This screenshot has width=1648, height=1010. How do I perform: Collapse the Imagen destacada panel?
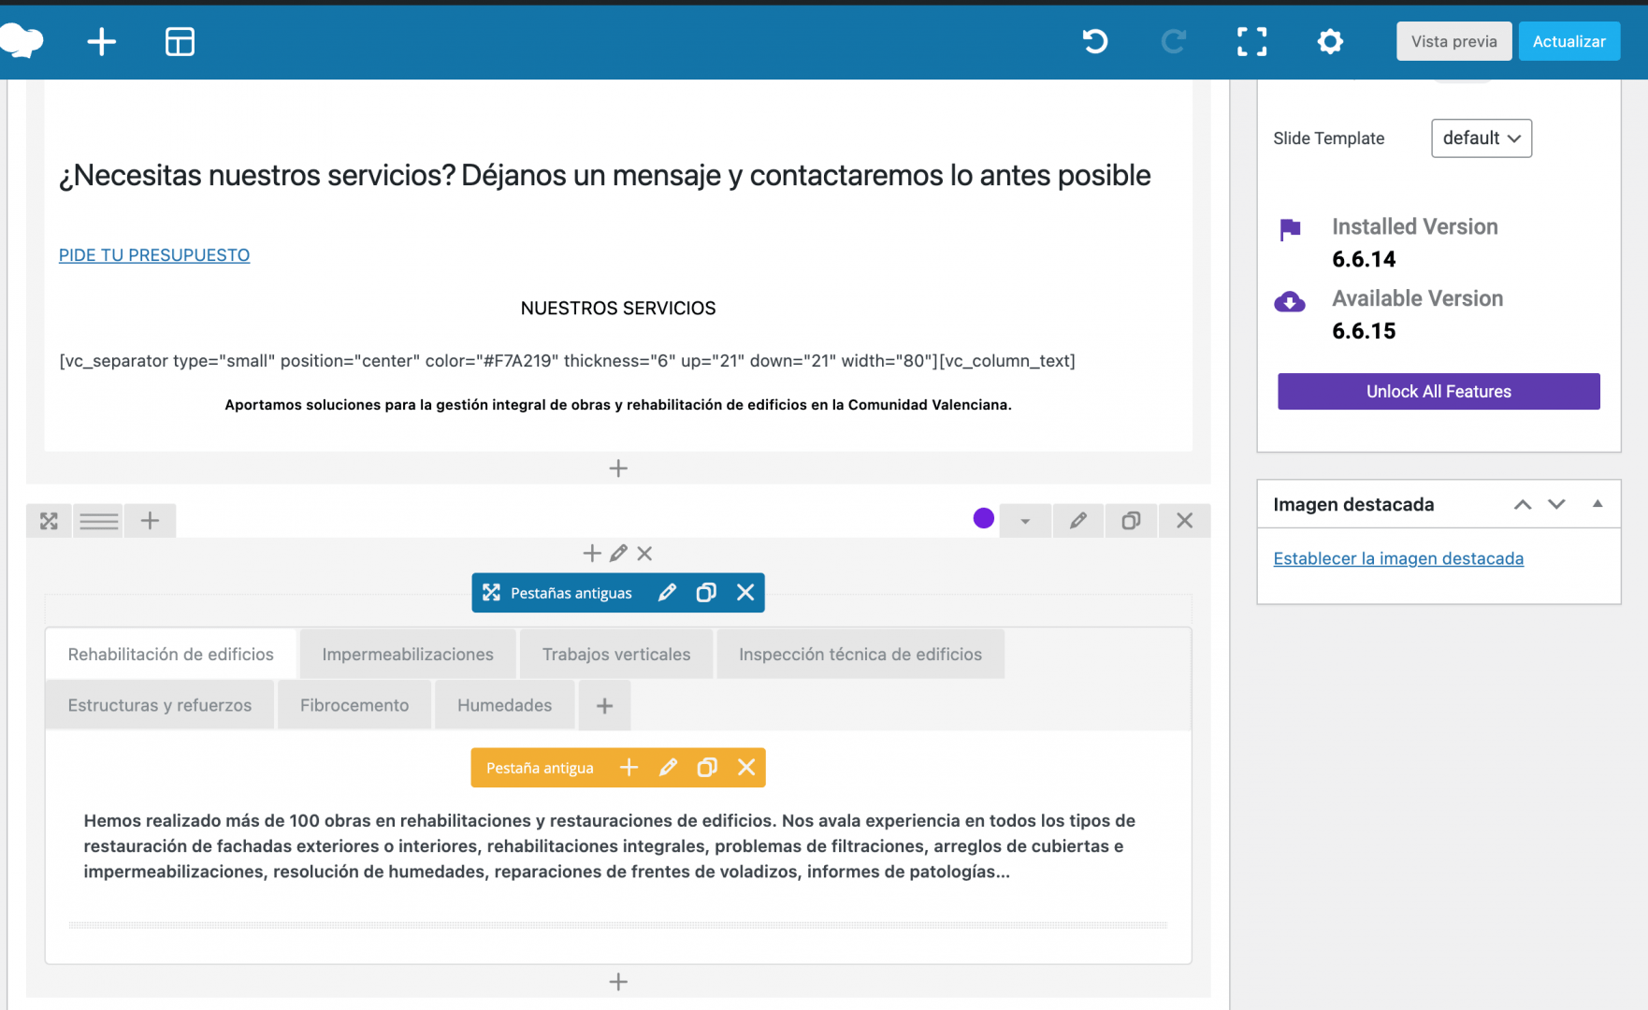click(x=1597, y=503)
